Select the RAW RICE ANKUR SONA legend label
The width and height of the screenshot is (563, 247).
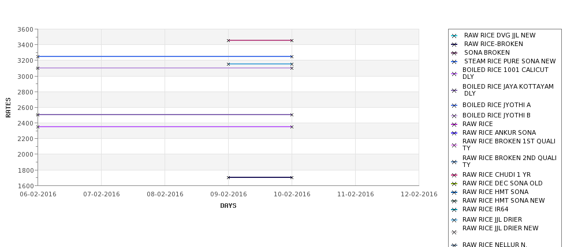point(499,133)
